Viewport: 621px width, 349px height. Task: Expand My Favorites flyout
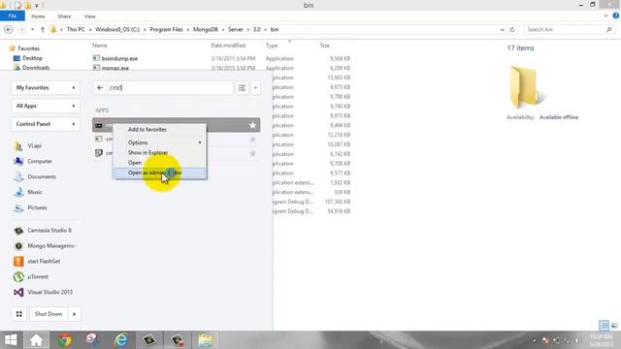[46, 87]
